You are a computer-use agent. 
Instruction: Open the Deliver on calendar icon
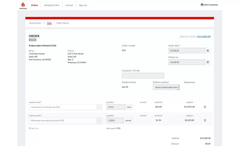tap(208, 62)
